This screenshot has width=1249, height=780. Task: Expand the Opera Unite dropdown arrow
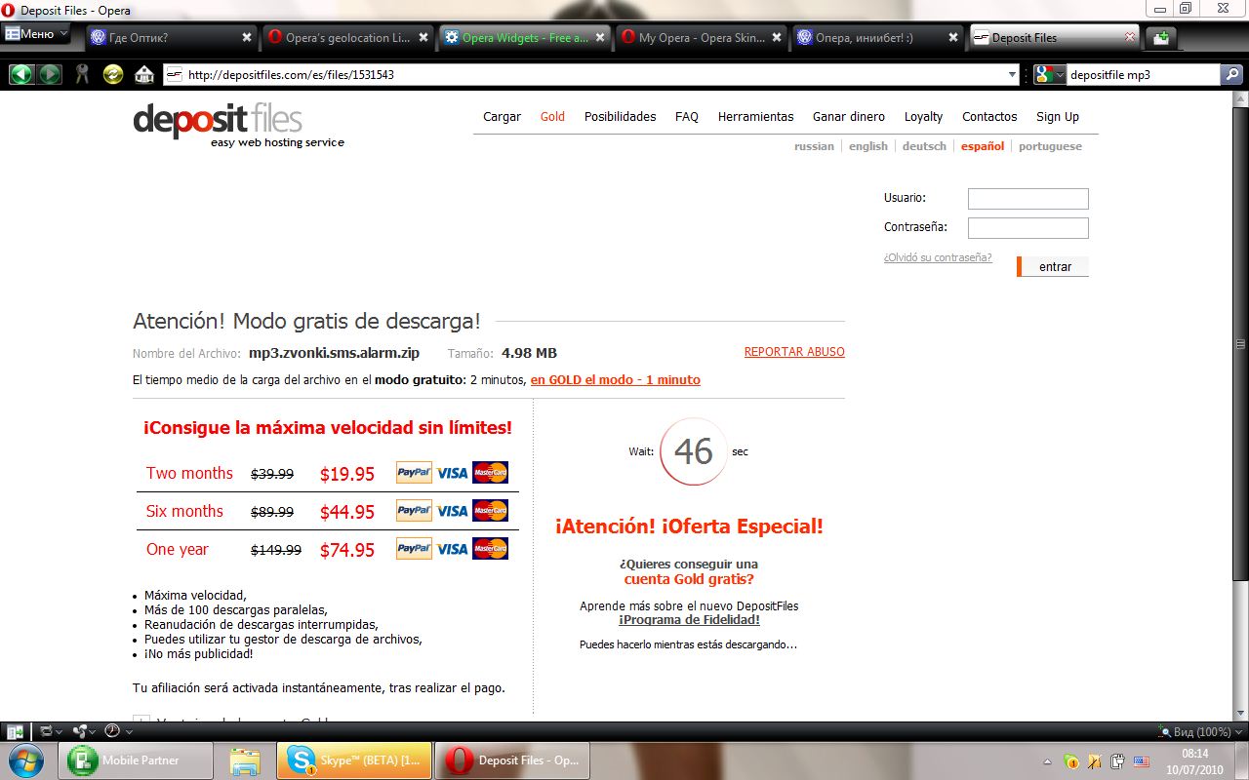[93, 731]
